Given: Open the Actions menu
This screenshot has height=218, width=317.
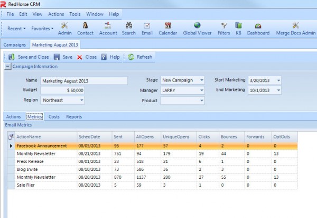Looking at the screenshot, I should click(x=56, y=14).
